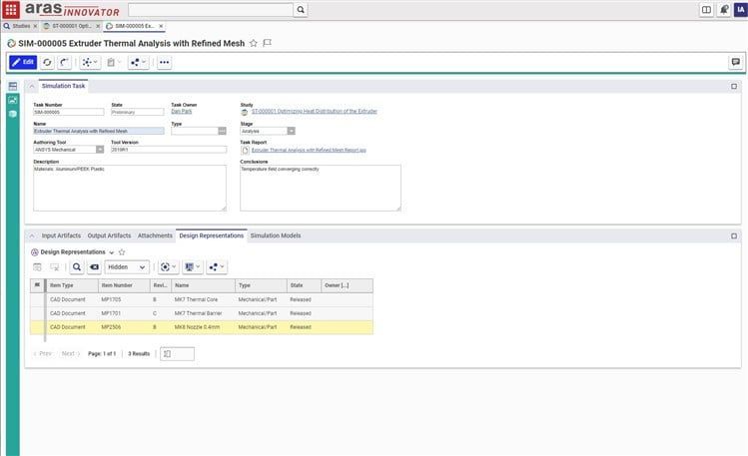
Task: Open the notifications bell icon
Action: coord(724,10)
